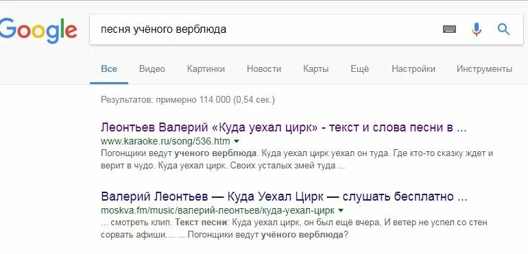Open the Настройки menu
Screen dimensions: 528x254
pyautogui.click(x=413, y=69)
